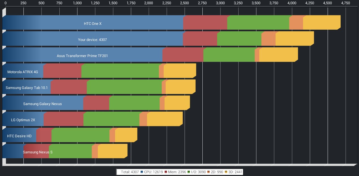Click the "Samsung Galaxy Tab 10.1" label
Viewport: 359px width, 176px height.
click(27, 88)
